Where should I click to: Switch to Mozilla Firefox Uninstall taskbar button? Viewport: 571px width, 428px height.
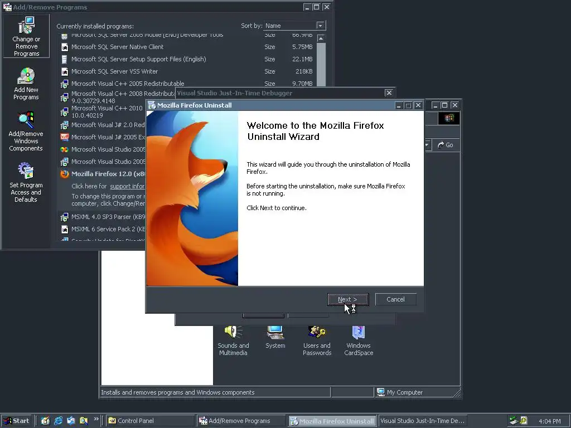pyautogui.click(x=332, y=421)
